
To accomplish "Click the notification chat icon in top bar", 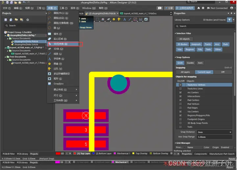I will pyautogui.click(x=160, y=8).
